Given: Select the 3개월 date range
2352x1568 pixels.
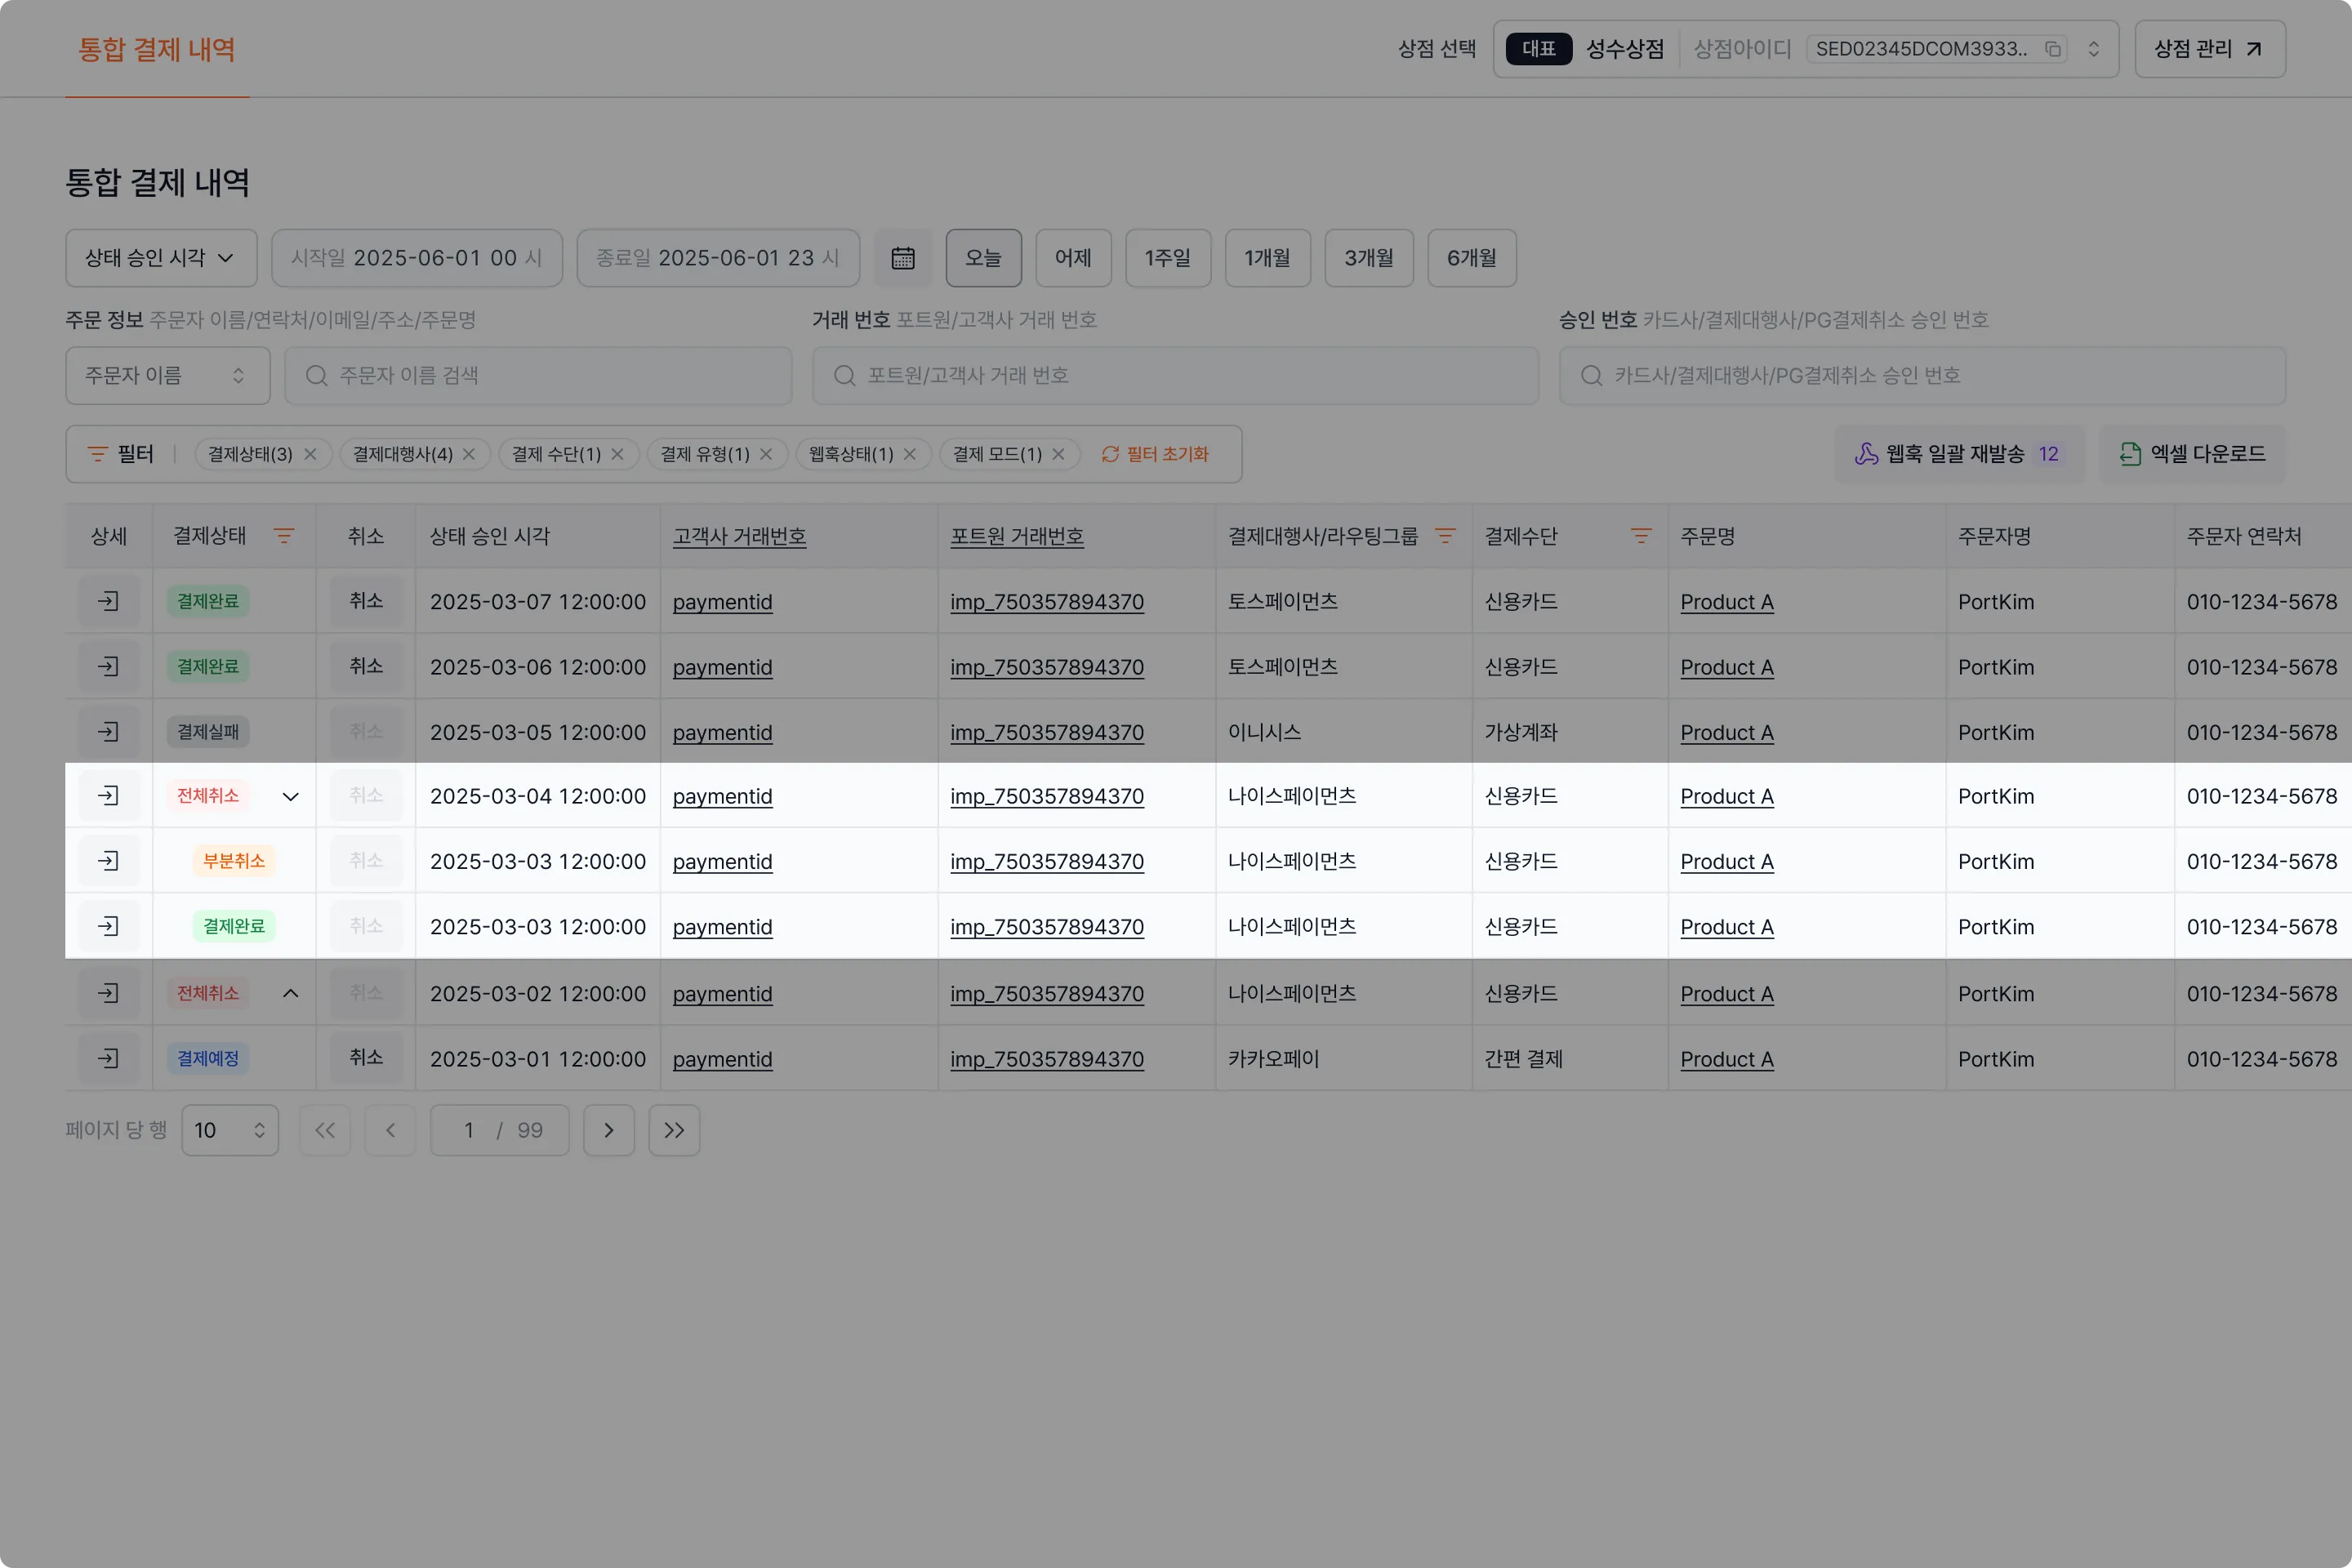Looking at the screenshot, I should (x=1368, y=258).
